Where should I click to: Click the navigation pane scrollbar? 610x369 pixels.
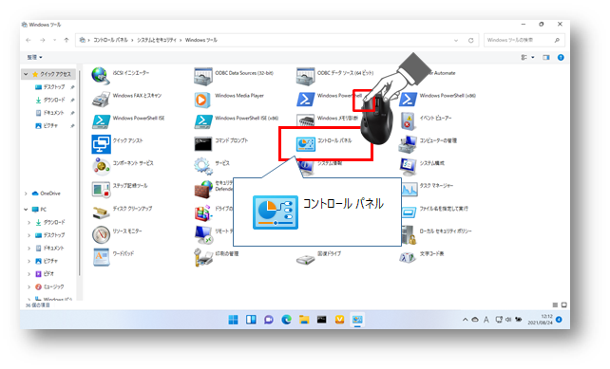point(80,173)
